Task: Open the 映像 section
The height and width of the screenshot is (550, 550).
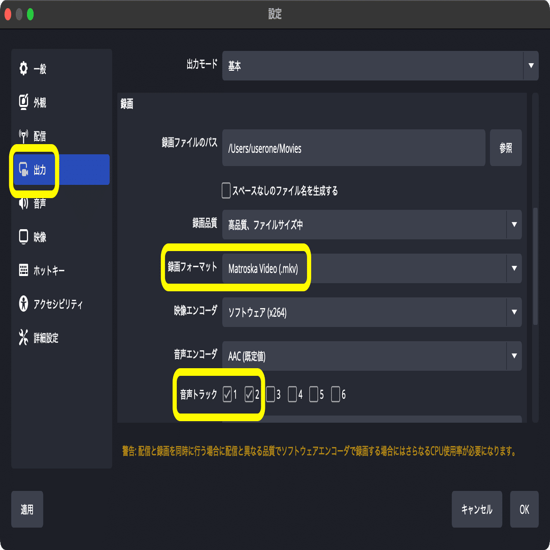Action: pyautogui.click(x=40, y=237)
